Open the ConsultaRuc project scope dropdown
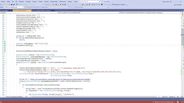 [x=29, y=13]
